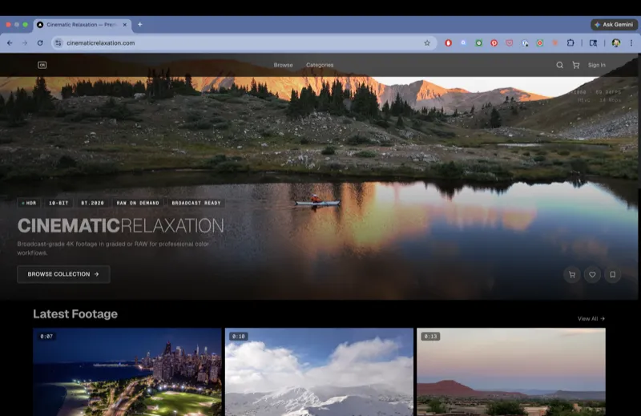
Task: Click the Sign In link
Action: point(596,65)
